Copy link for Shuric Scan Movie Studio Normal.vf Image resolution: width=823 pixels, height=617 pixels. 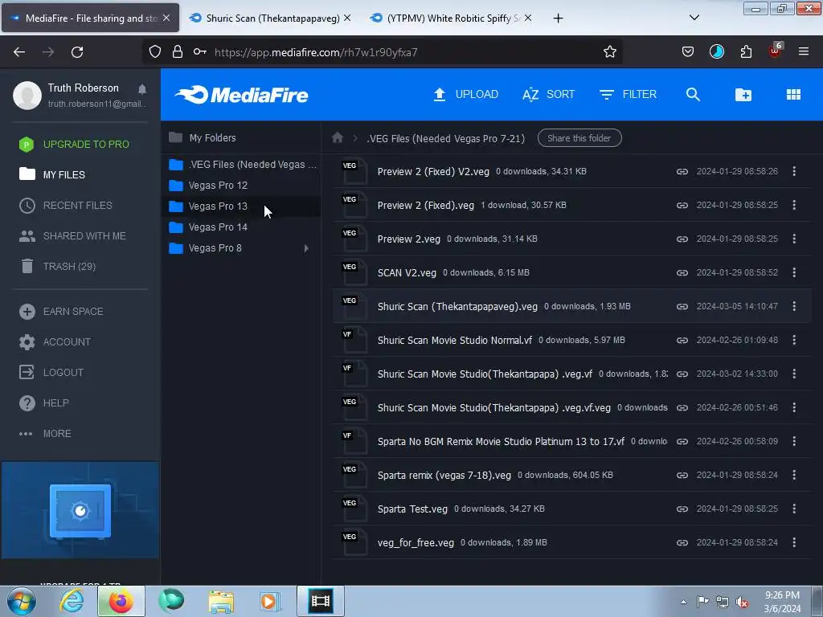click(x=682, y=341)
